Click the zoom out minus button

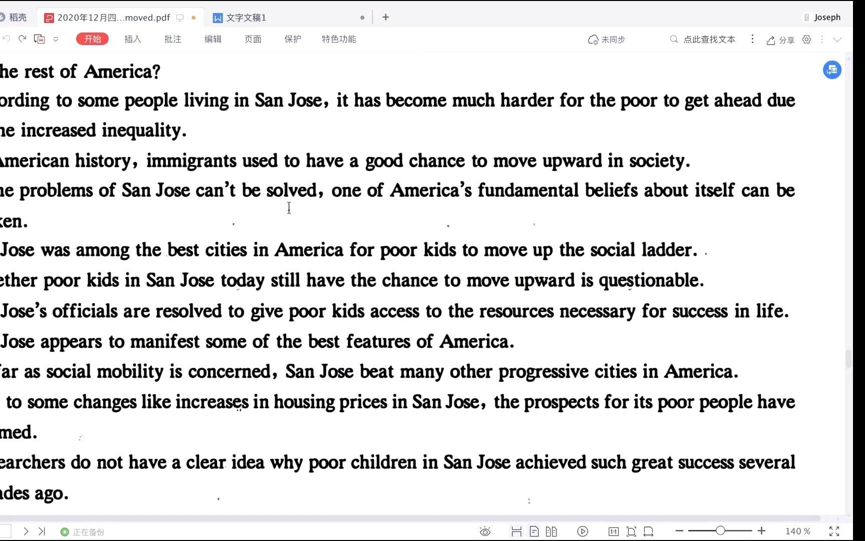[x=679, y=531]
